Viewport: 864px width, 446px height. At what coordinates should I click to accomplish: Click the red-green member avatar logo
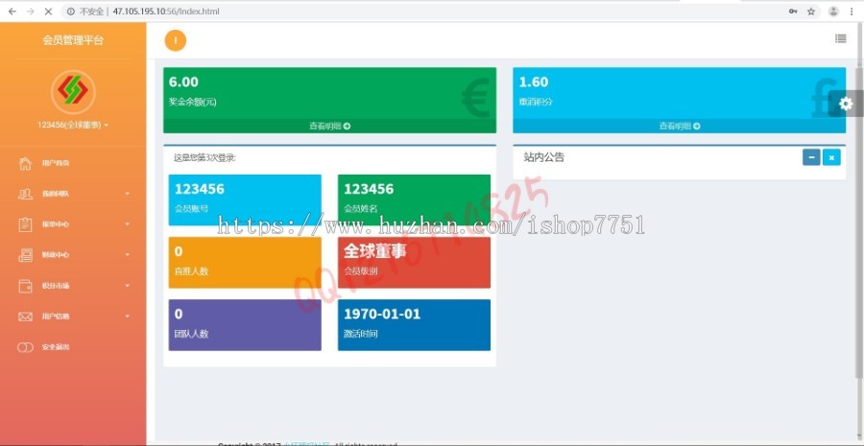73,92
